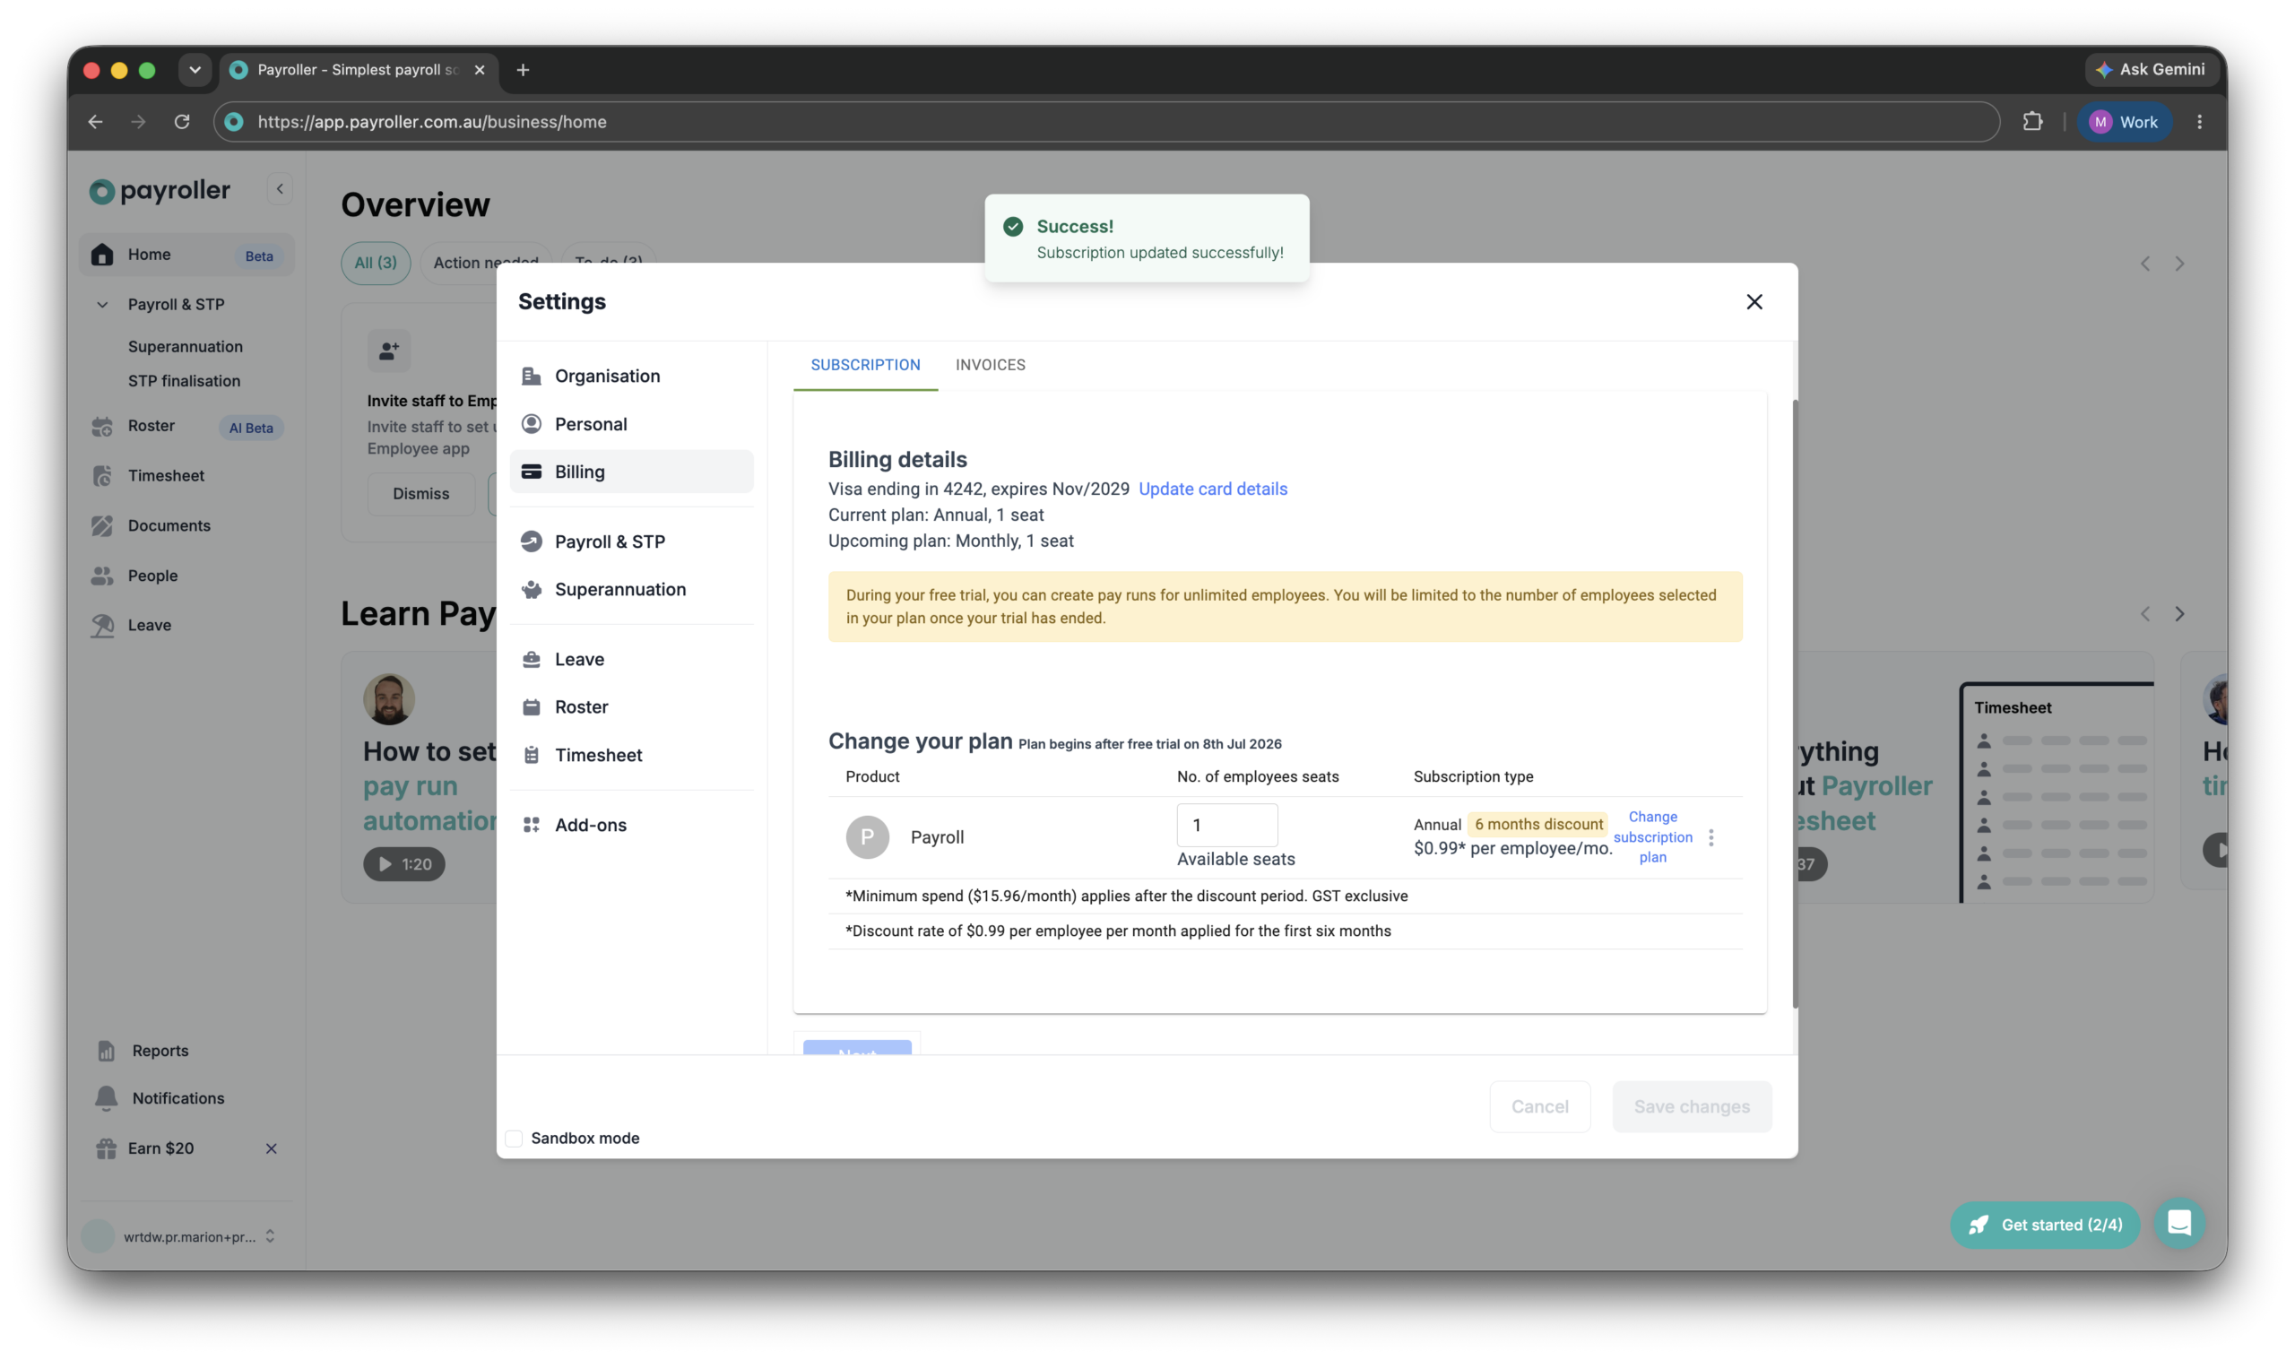Screen dimensions: 2295x1360
Task: Click Ask Gemini in browser
Action: click(2151, 69)
